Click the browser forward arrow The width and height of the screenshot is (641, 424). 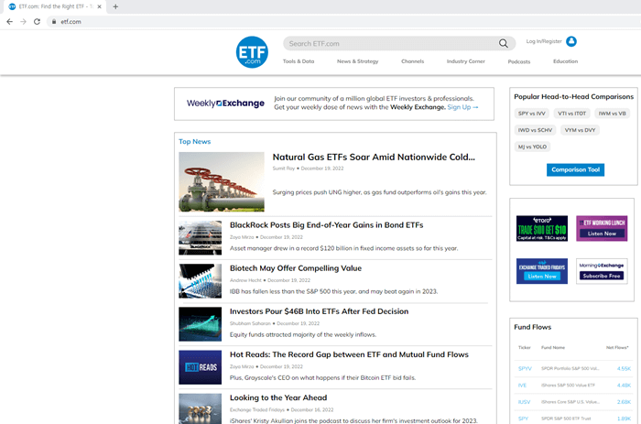tap(23, 22)
